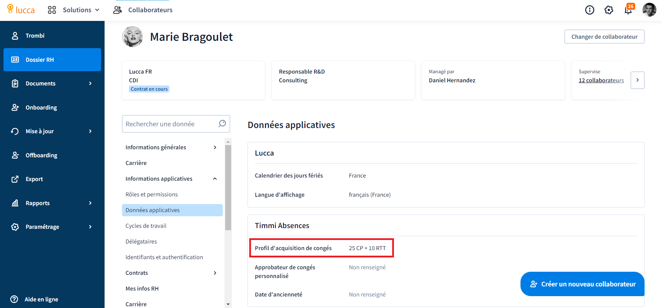Open Onboarding in the sidebar
Image resolution: width=662 pixels, height=308 pixels.
coord(52,107)
